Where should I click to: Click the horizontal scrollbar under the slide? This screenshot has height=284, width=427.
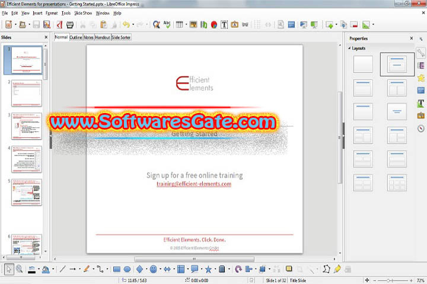click(x=194, y=259)
